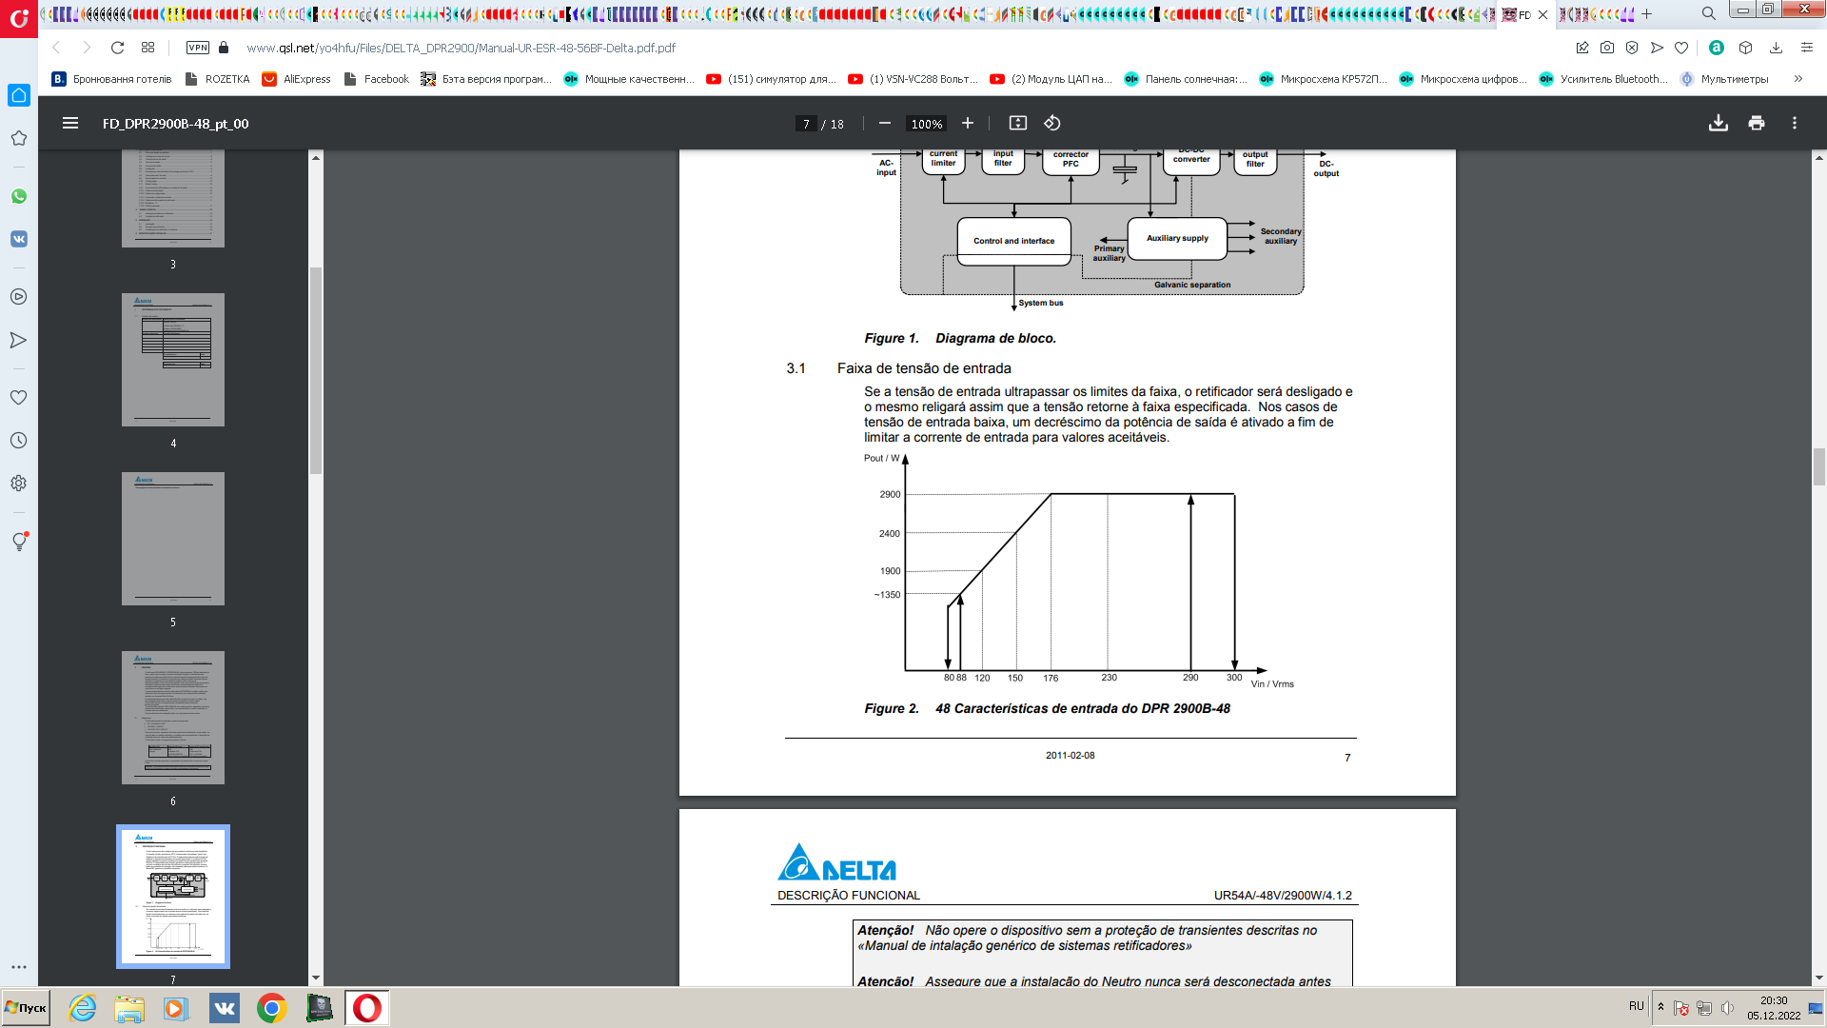Open Мощные качественн bookmark
Viewport: 1827px width, 1028px height.
[x=629, y=79]
